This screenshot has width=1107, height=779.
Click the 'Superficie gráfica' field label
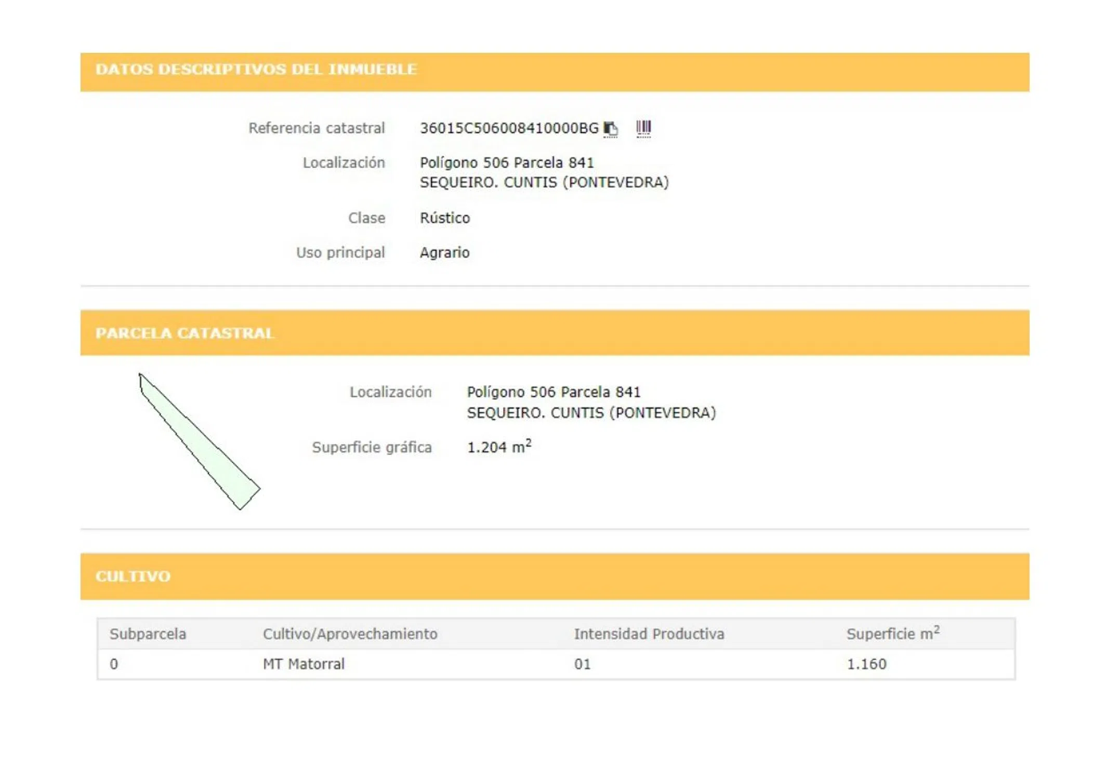pyautogui.click(x=372, y=447)
